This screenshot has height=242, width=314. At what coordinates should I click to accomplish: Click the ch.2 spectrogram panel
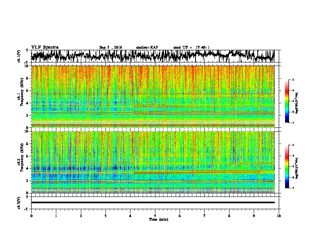[x=153, y=162]
